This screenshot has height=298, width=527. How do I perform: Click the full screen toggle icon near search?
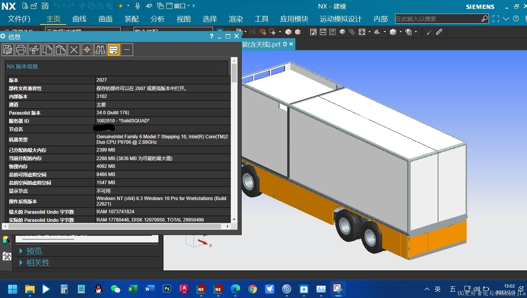coord(496,19)
